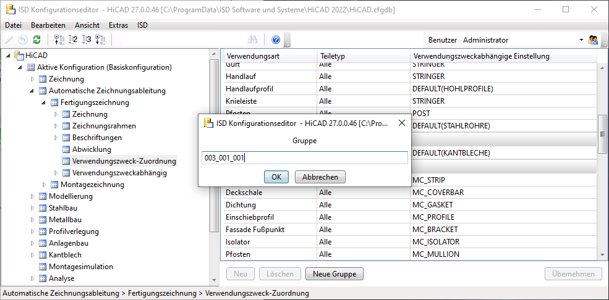Click the Verwendungsart column header

[x=270, y=56]
